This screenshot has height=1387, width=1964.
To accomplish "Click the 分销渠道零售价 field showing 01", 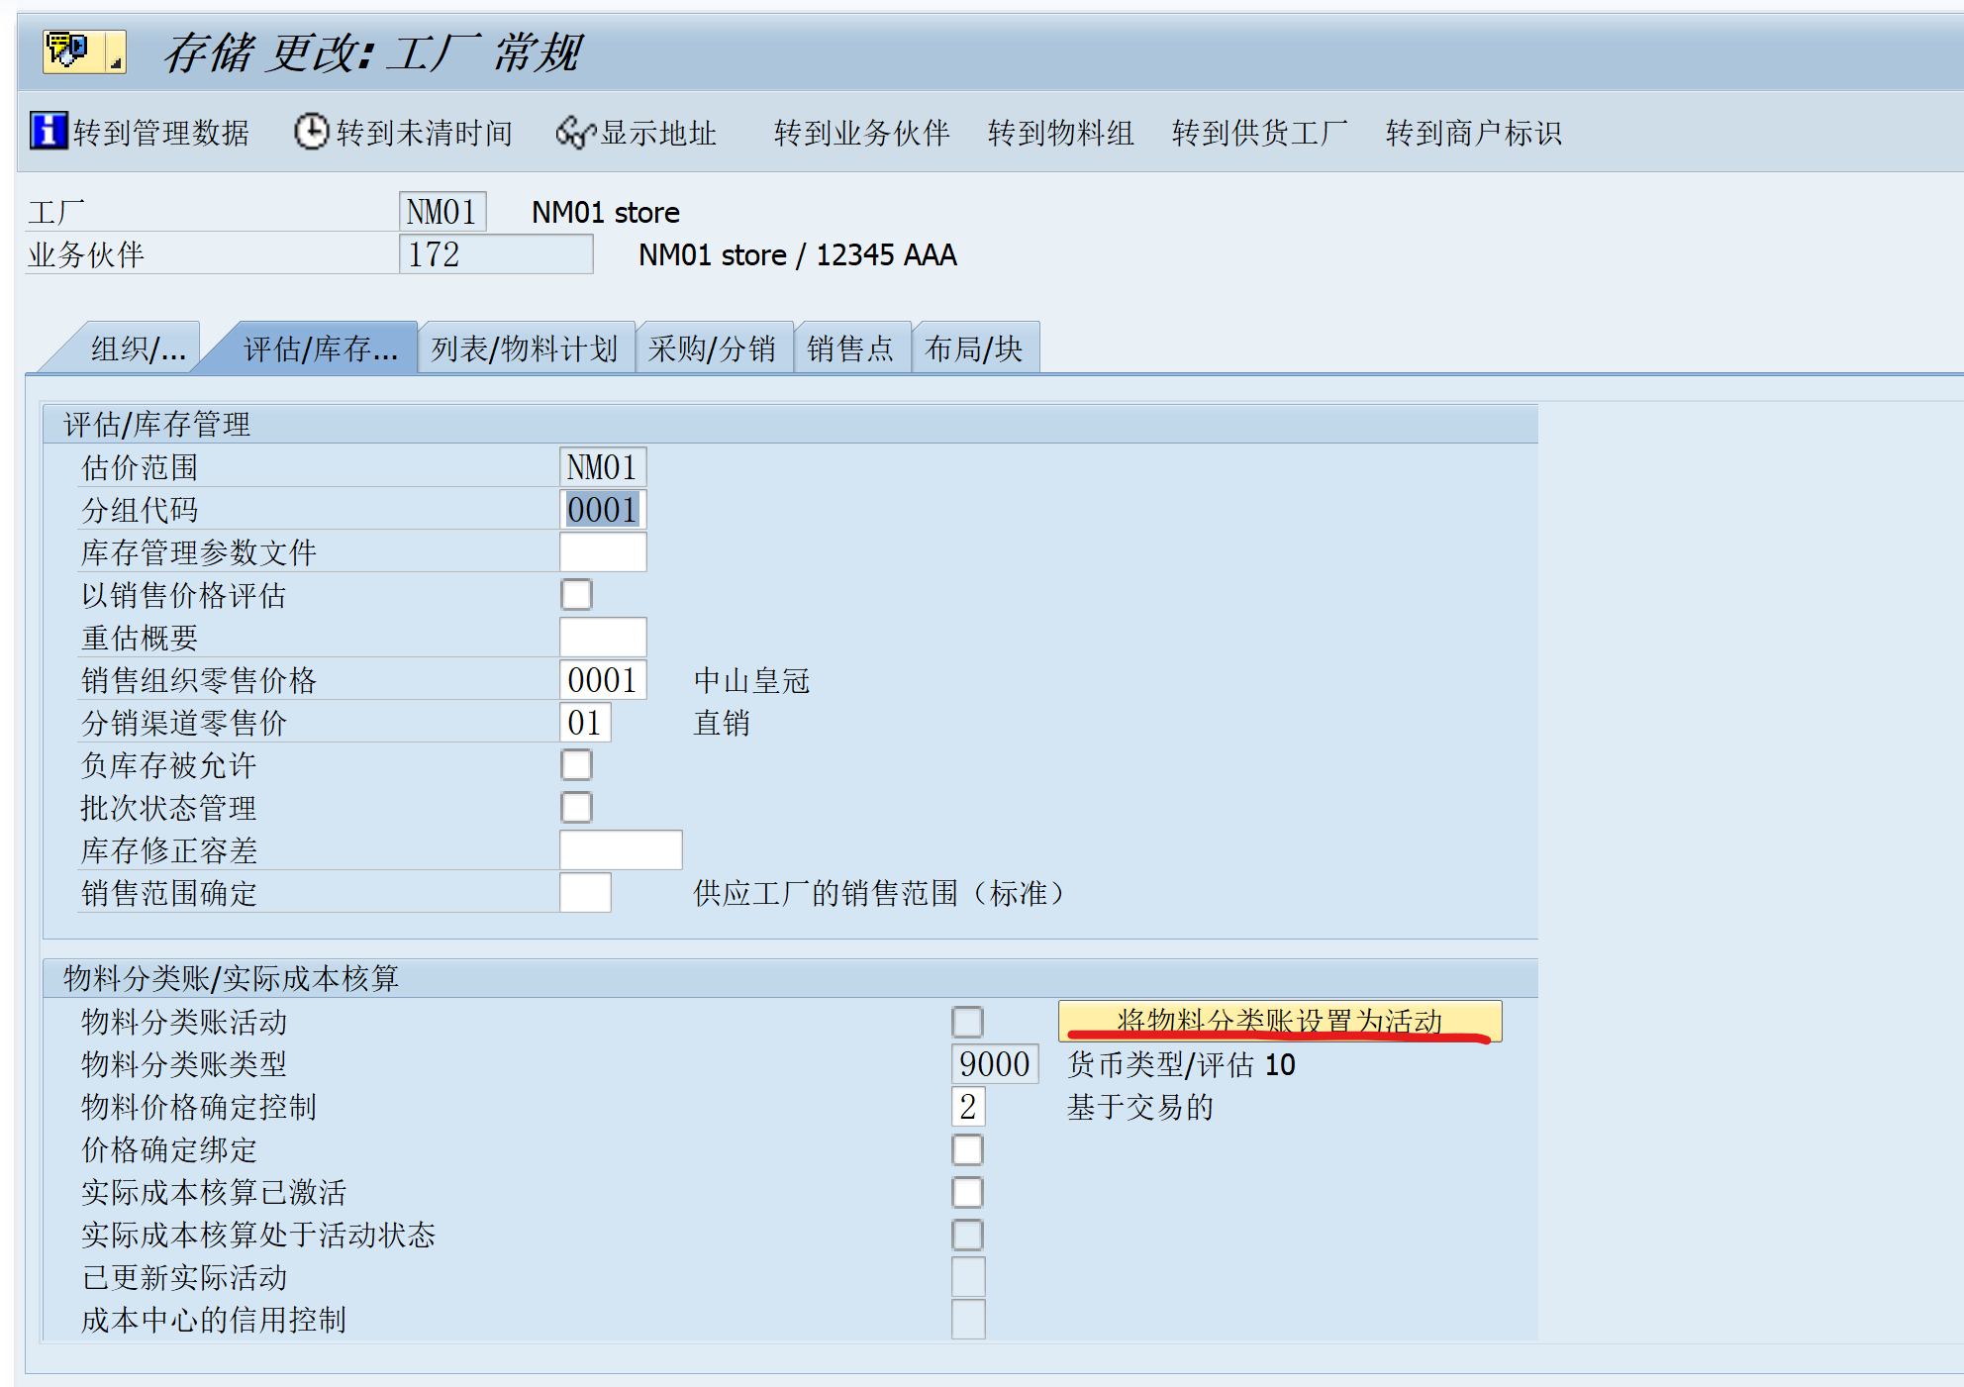I will coord(585,723).
